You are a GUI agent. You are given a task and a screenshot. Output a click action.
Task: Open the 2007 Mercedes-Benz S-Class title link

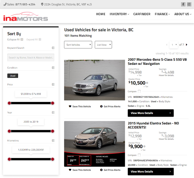(x=157, y=61)
